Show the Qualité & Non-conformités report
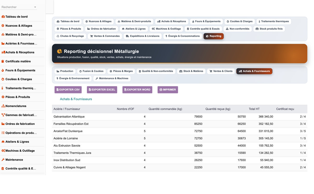The image size is (314, 194). 156,71
